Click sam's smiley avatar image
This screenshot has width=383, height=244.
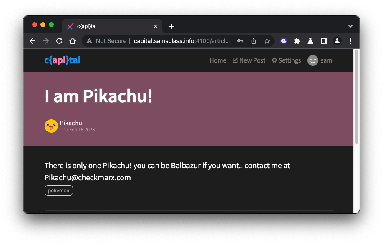tap(312, 60)
